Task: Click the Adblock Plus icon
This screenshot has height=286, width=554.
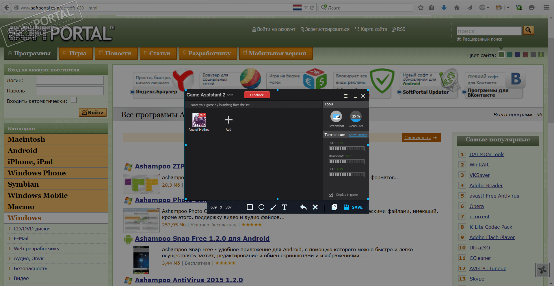Action: (482, 8)
